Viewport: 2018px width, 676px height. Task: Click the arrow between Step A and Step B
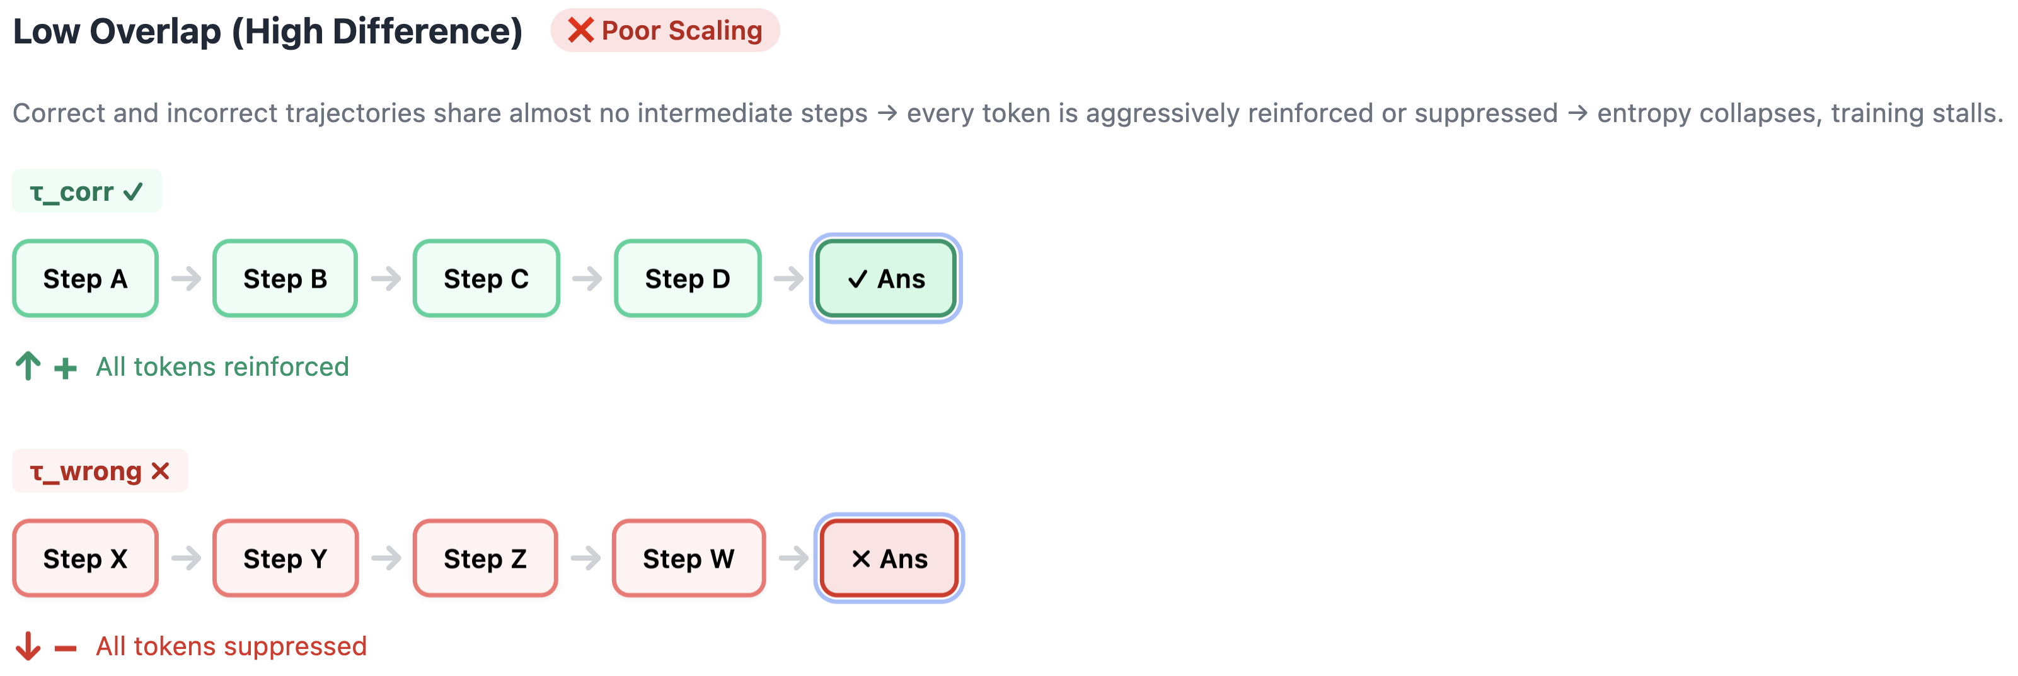tap(187, 279)
